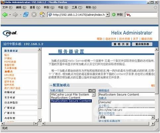
Task: Expand the 广播分发 sidebar section
Action: (21, 113)
